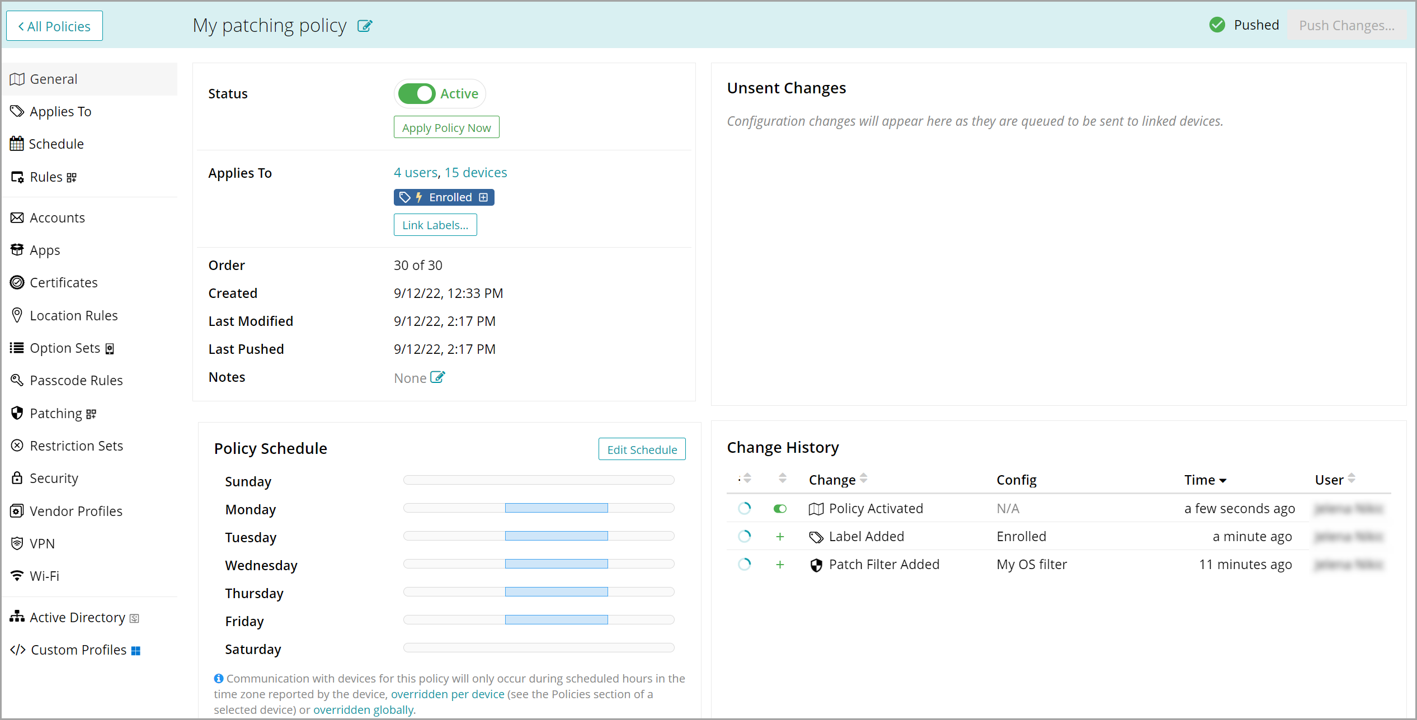Click the Edit Schedule button

coord(642,449)
